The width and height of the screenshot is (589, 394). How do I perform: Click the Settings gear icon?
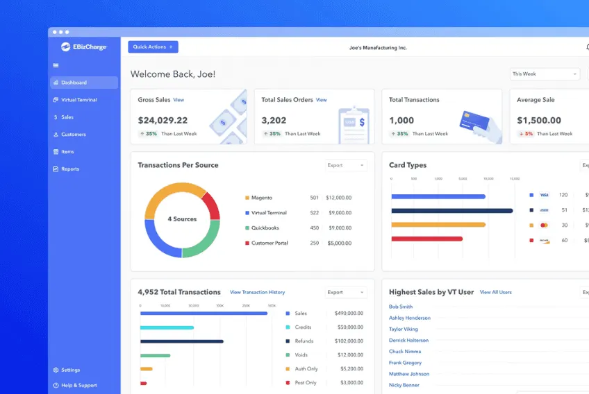pyautogui.click(x=56, y=370)
